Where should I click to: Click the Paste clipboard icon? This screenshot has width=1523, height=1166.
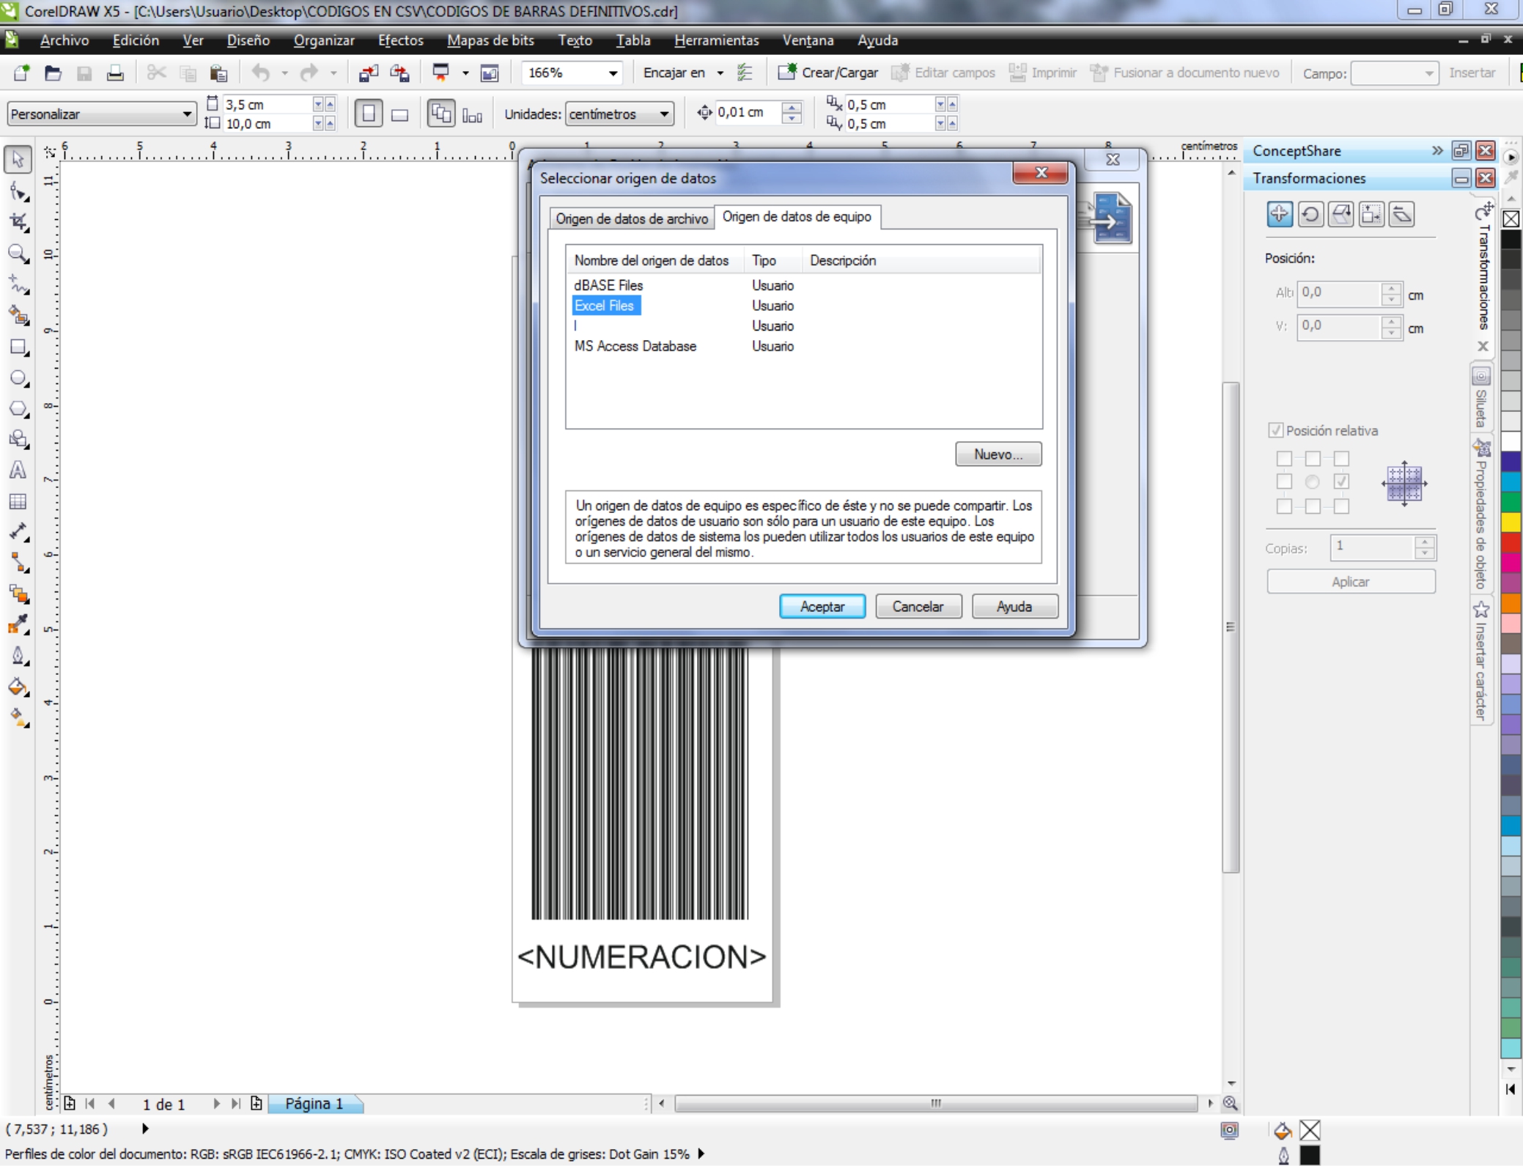[218, 73]
